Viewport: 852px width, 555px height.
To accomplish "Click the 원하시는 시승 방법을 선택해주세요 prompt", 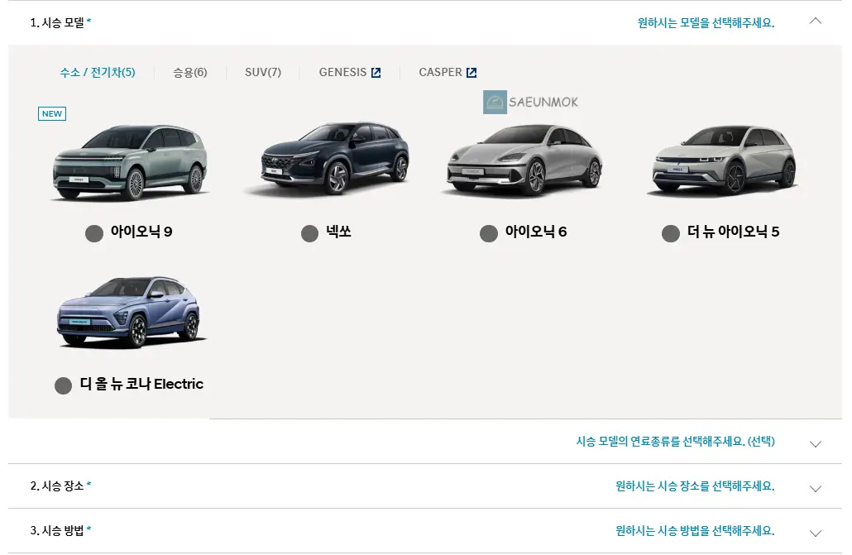I will (x=695, y=530).
